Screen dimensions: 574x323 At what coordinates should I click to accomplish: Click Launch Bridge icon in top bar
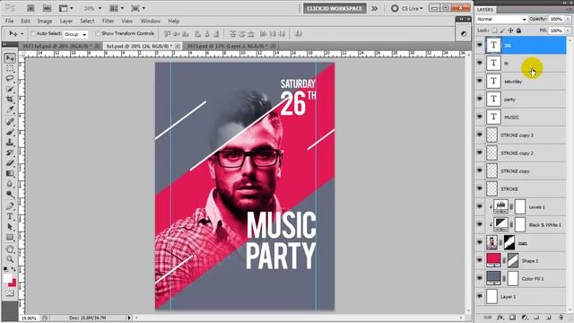pyautogui.click(x=30, y=8)
